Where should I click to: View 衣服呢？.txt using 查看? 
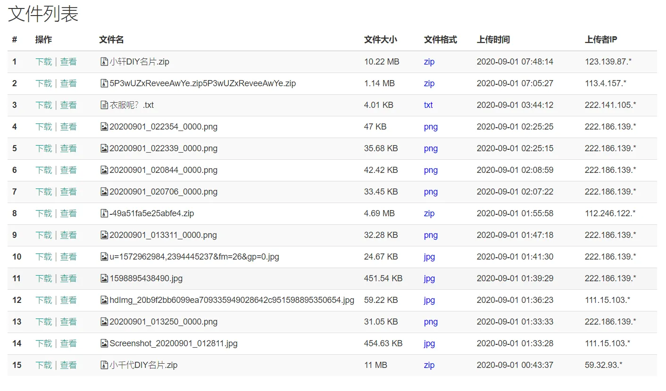pyautogui.click(x=68, y=105)
